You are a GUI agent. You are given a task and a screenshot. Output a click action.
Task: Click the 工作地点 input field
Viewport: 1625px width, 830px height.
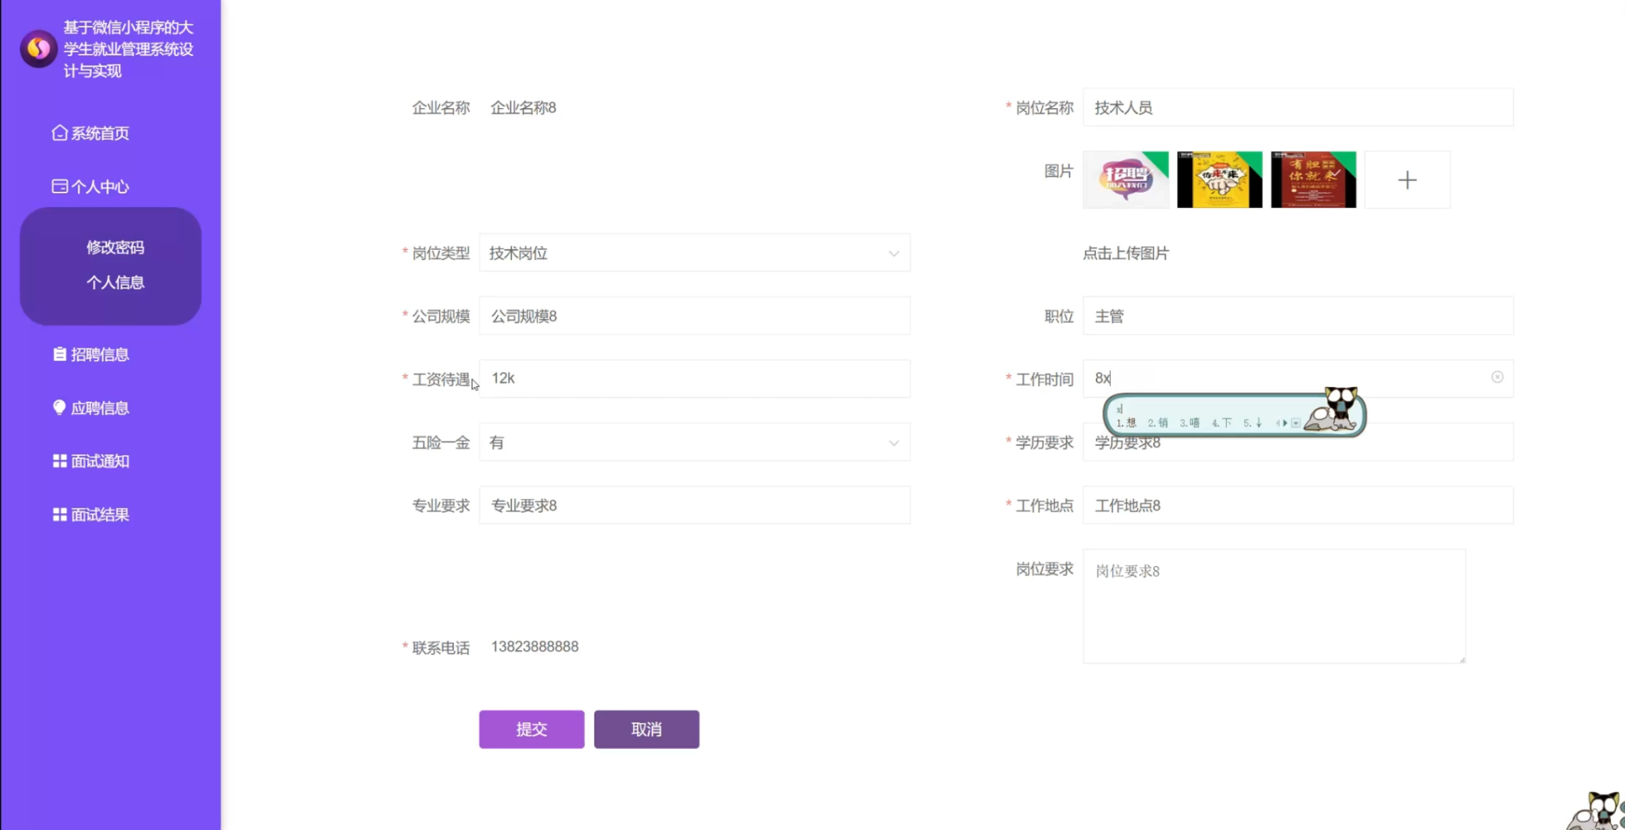1298,505
